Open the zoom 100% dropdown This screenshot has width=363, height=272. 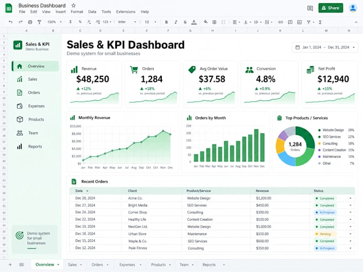tap(54, 22)
